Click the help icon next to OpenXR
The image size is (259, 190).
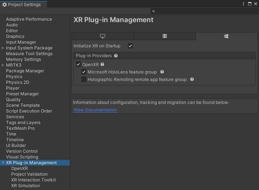102,65
